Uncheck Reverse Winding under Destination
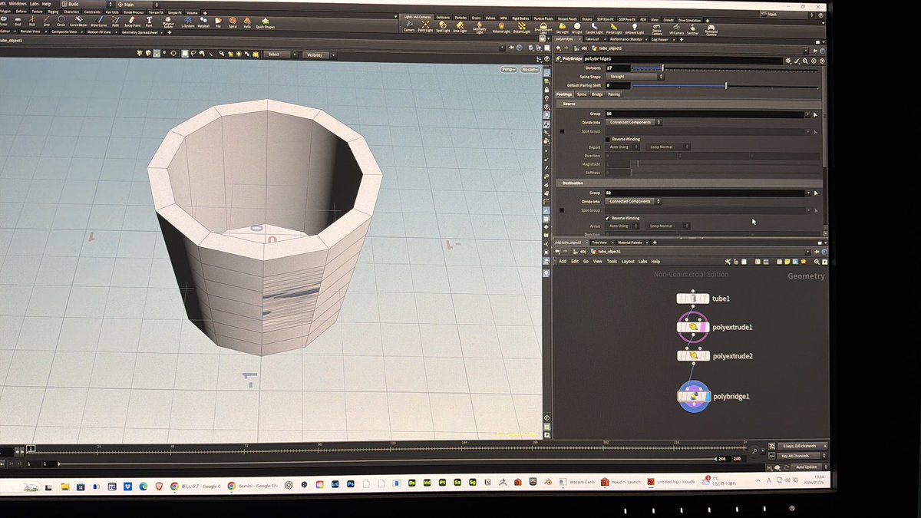The height and width of the screenshot is (518, 921). coord(608,218)
